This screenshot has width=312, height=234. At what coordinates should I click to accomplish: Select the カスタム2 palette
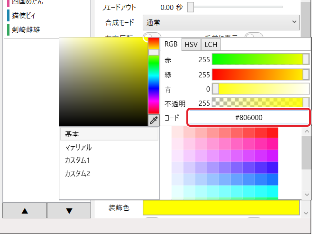(109, 174)
